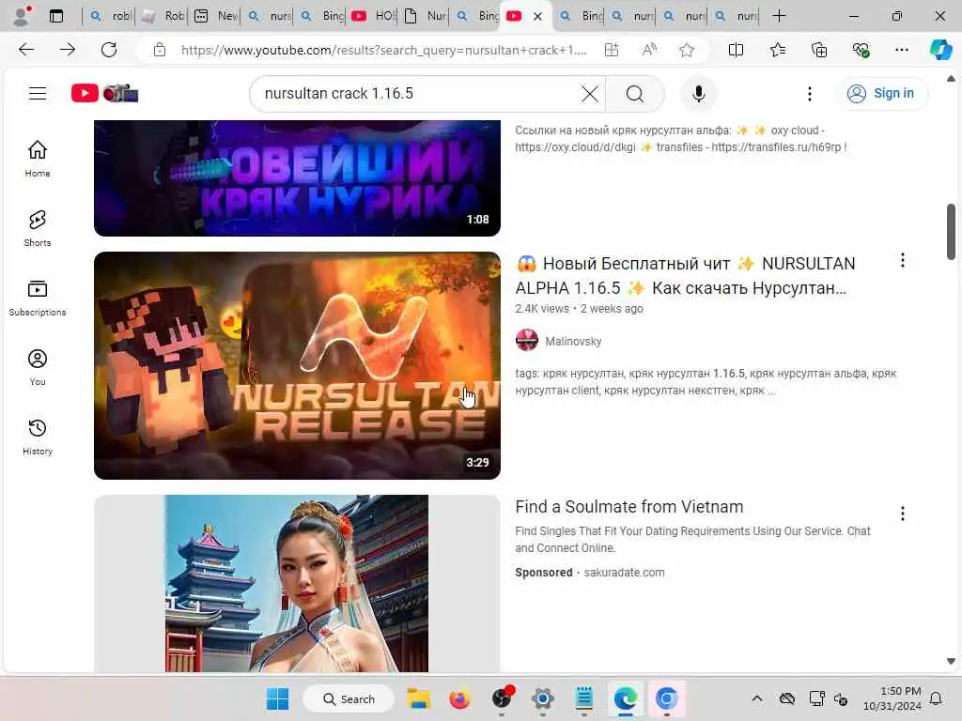Launch Firefox from the taskbar
This screenshot has height=721, width=962.
459,698
